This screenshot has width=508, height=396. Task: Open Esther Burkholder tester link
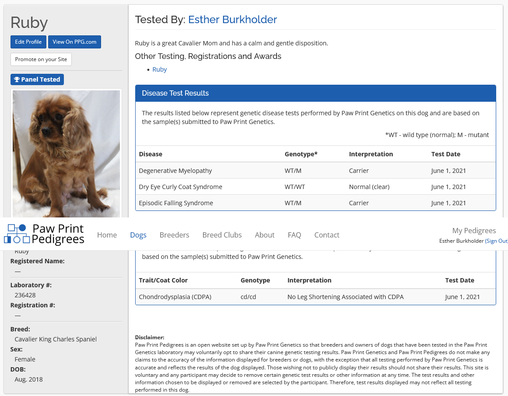tap(232, 20)
